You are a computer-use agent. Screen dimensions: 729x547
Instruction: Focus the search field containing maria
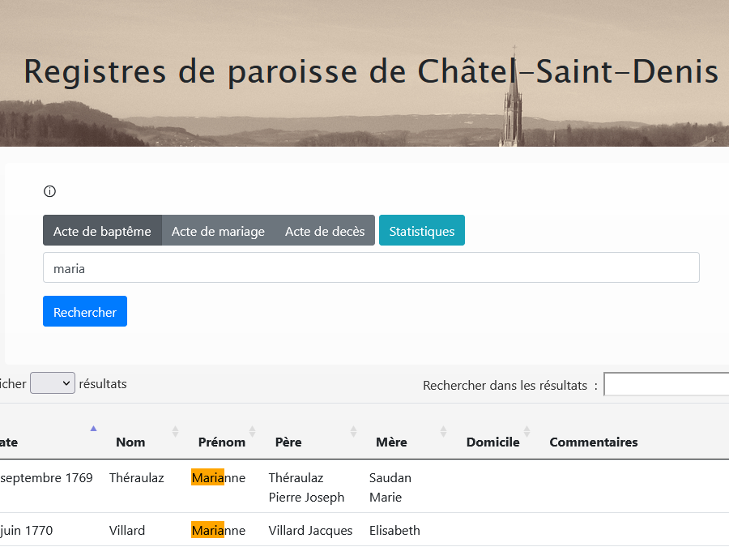click(371, 268)
